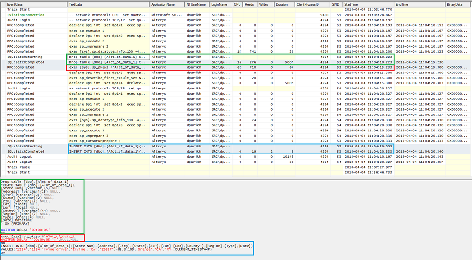Click the VALUES('1234','1234 irvine drive'...) line
Screen dimensions: 472x260
click(x=106, y=249)
